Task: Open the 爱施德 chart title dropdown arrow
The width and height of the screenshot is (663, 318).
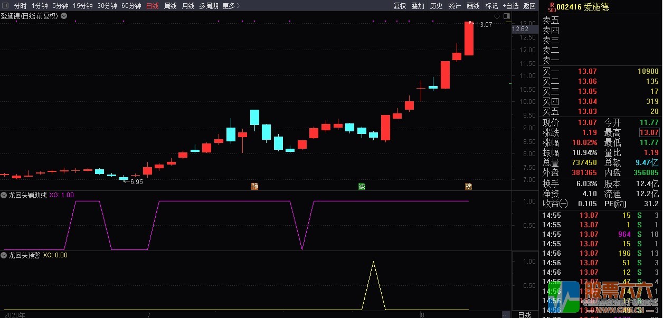Action: coord(64,16)
